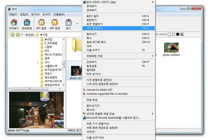Image resolution: width=208 pixels, height=140 pixels.
Task: Choose 시계 방향으로 회전(K) entry
Action: (118, 80)
